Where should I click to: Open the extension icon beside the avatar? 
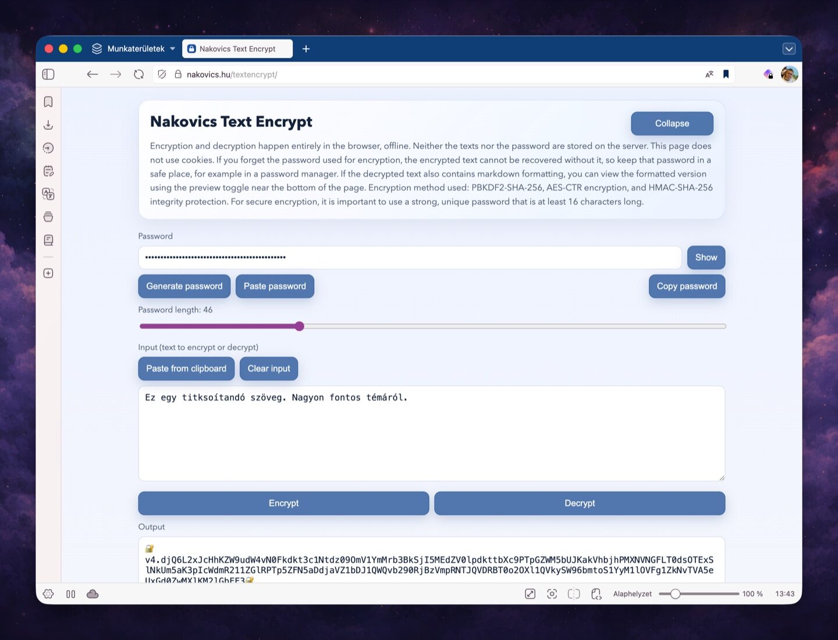[769, 74]
